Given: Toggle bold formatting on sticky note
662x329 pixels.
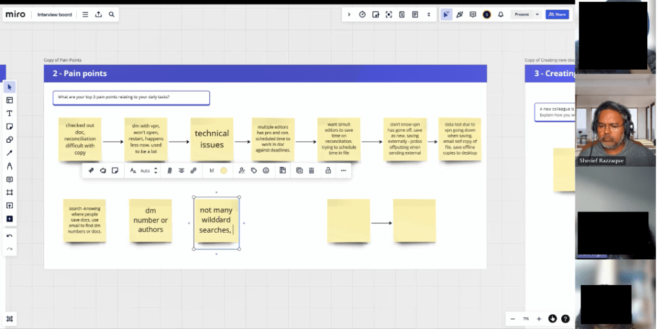Looking at the screenshot, I should [169, 171].
